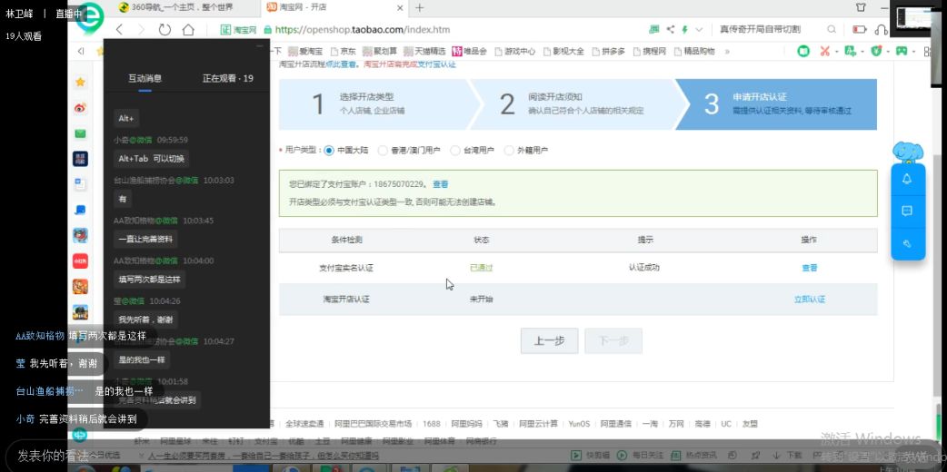Viewport: 947px width, 472px height.
Task: Click message icon in blue floating widget
Action: click(x=906, y=211)
